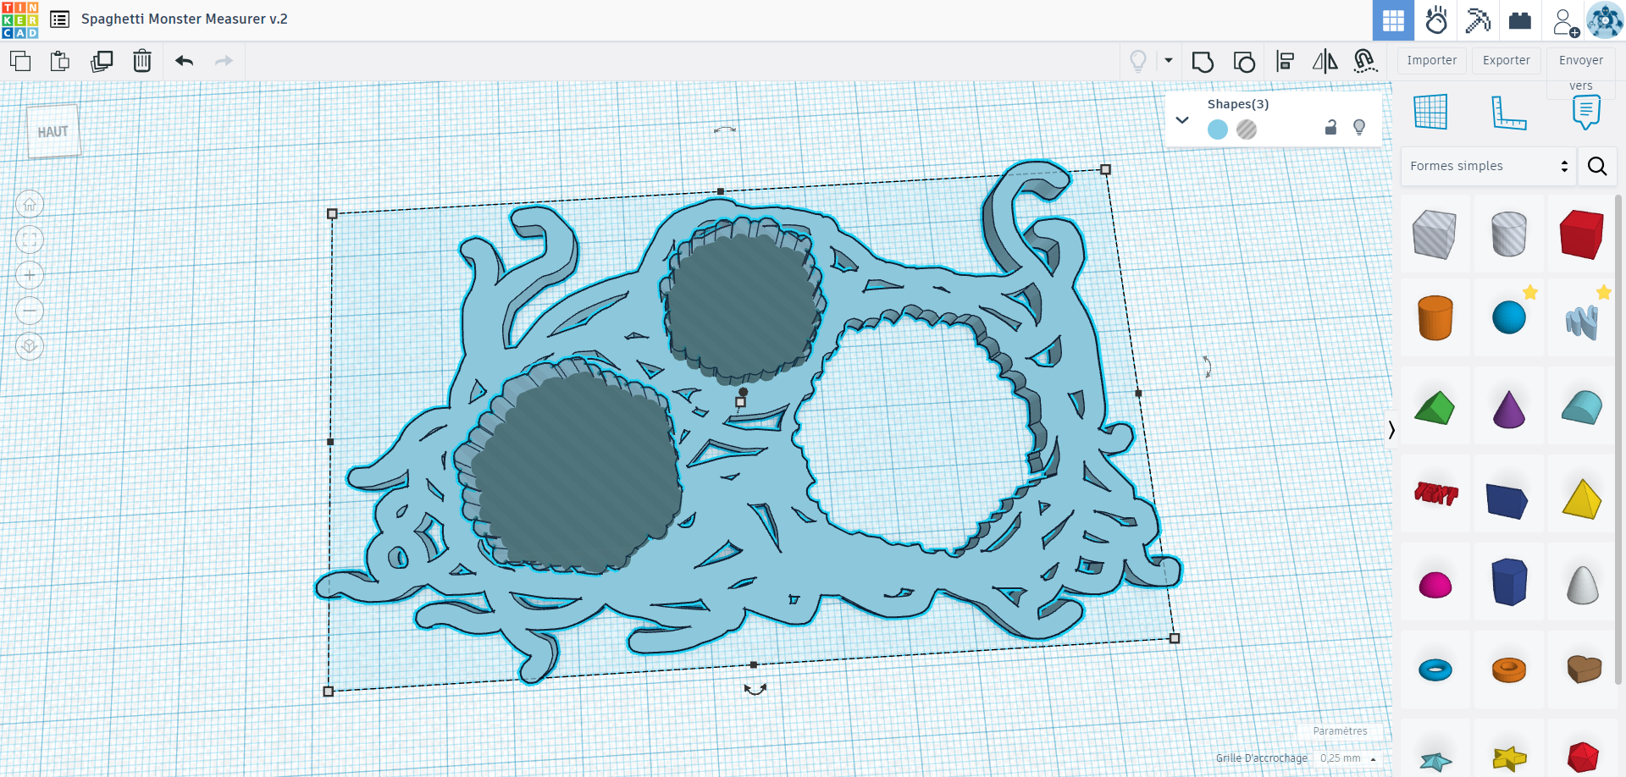The height and width of the screenshot is (777, 1626).
Task: Click the design title Spaghetti Monster Measurer
Action: click(185, 19)
